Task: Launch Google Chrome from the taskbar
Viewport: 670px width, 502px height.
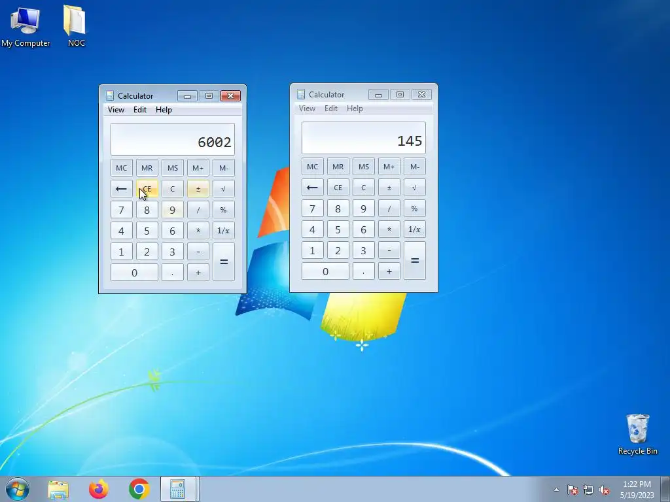Action: point(139,489)
